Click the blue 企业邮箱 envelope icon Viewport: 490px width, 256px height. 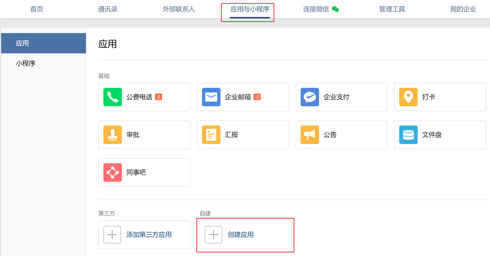click(x=211, y=97)
